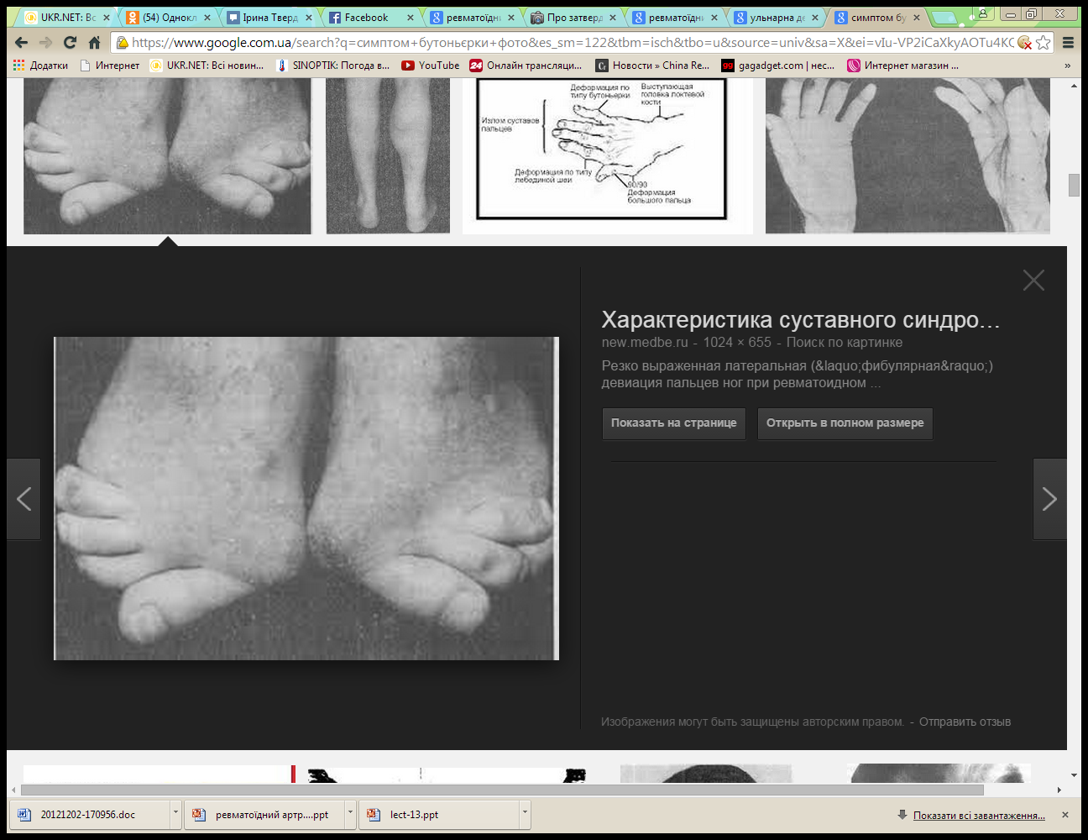Close the image preview panel X
This screenshot has width=1088, height=840.
pyautogui.click(x=1033, y=281)
